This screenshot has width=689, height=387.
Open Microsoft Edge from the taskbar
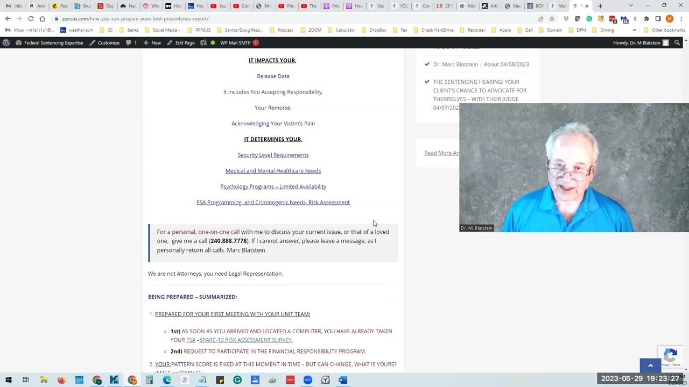click(x=167, y=380)
